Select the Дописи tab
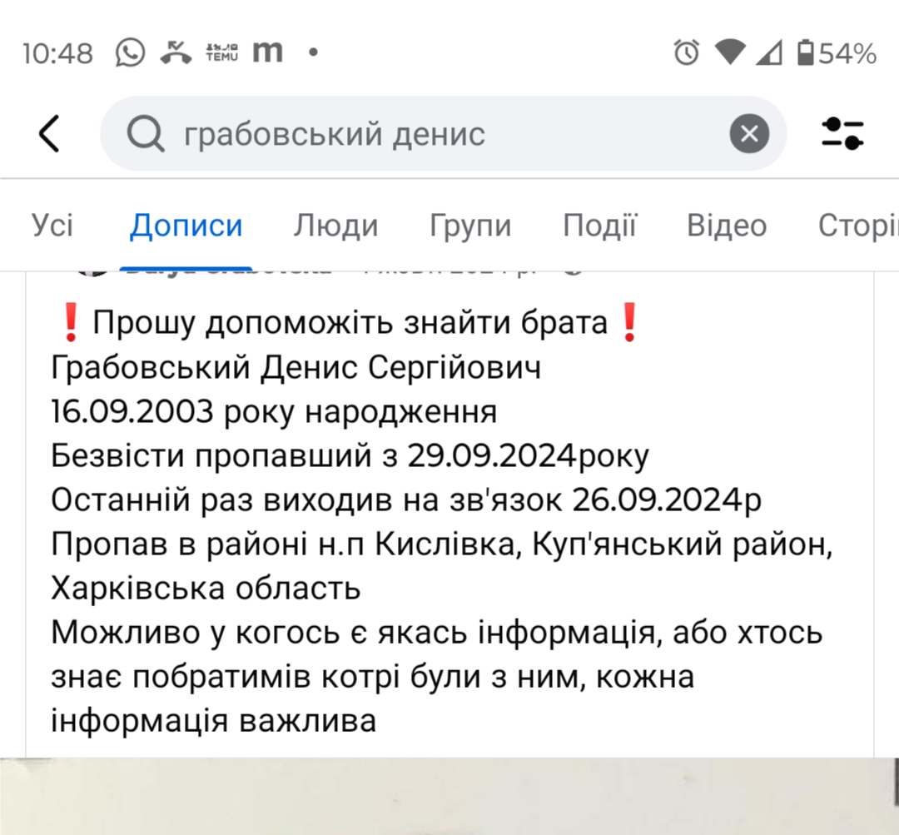Screen dimensions: 899x835 tap(186, 226)
